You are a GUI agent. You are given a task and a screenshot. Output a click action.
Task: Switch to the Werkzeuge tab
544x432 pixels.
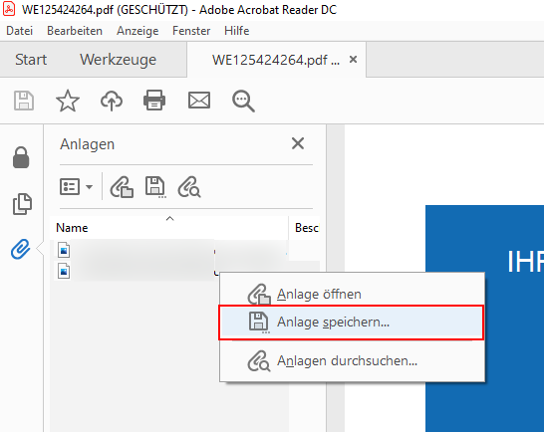(119, 60)
